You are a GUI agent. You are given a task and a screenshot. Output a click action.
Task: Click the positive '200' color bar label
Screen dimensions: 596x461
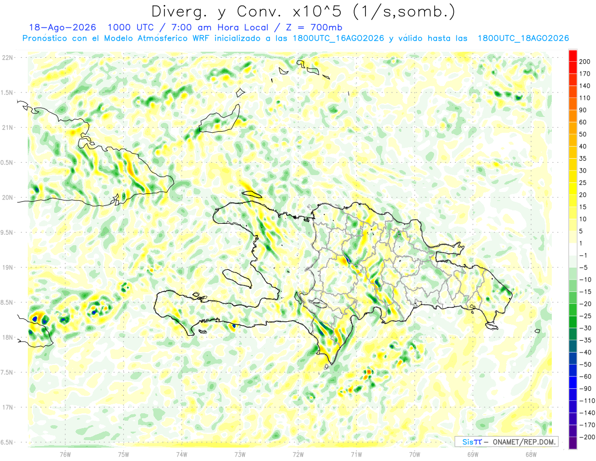[x=585, y=61]
